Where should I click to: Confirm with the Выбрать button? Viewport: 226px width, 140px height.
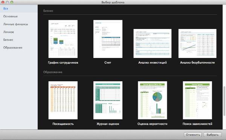(x=212, y=135)
